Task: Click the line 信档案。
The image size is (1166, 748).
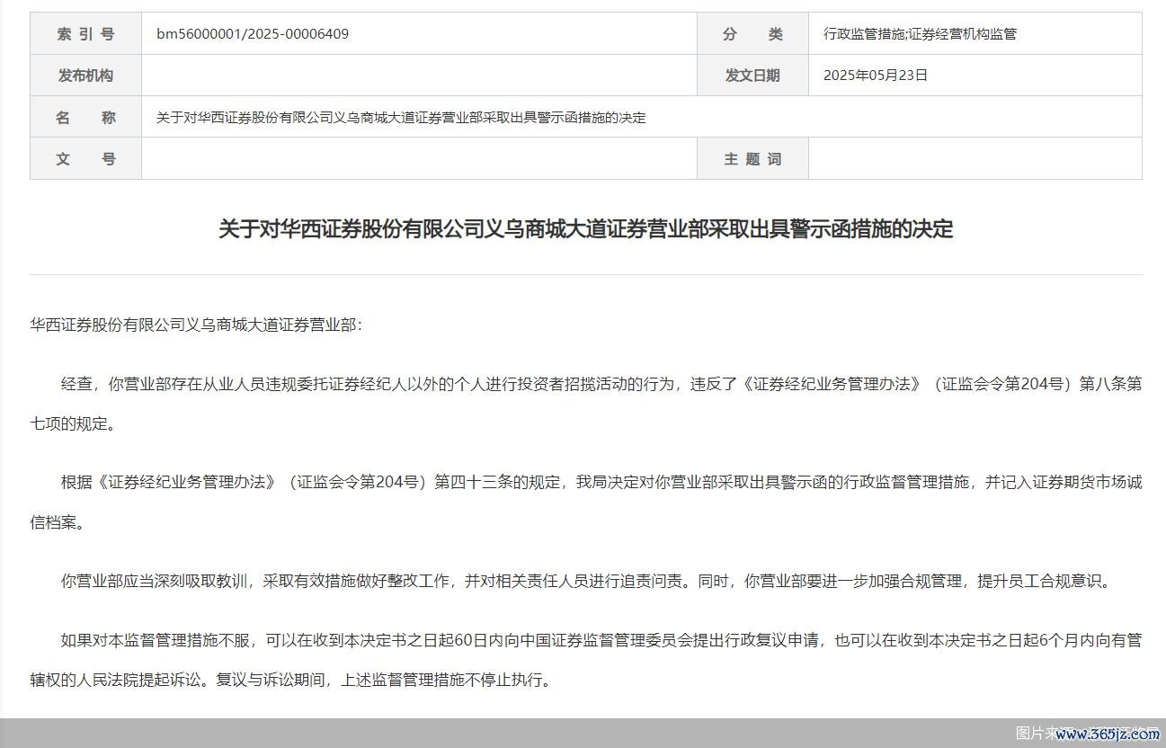Action: 58,522
